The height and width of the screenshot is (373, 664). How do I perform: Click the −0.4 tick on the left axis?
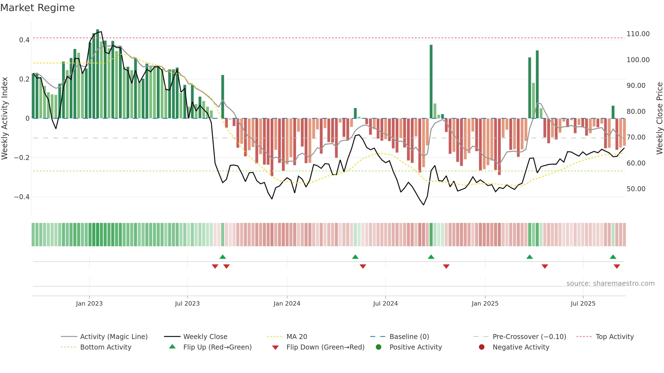click(x=22, y=197)
